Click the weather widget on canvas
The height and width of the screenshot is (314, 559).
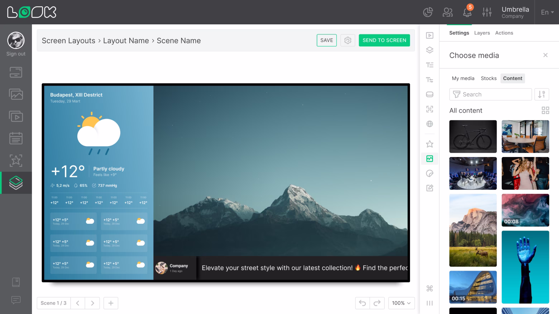tap(99, 183)
